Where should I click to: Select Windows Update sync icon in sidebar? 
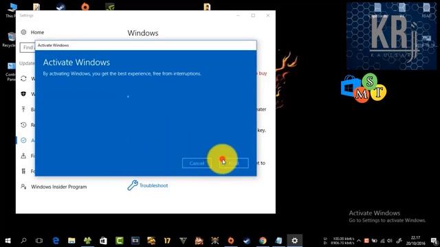[x=23, y=78]
